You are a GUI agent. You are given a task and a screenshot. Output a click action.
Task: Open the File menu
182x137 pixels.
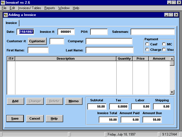coord(4,8)
